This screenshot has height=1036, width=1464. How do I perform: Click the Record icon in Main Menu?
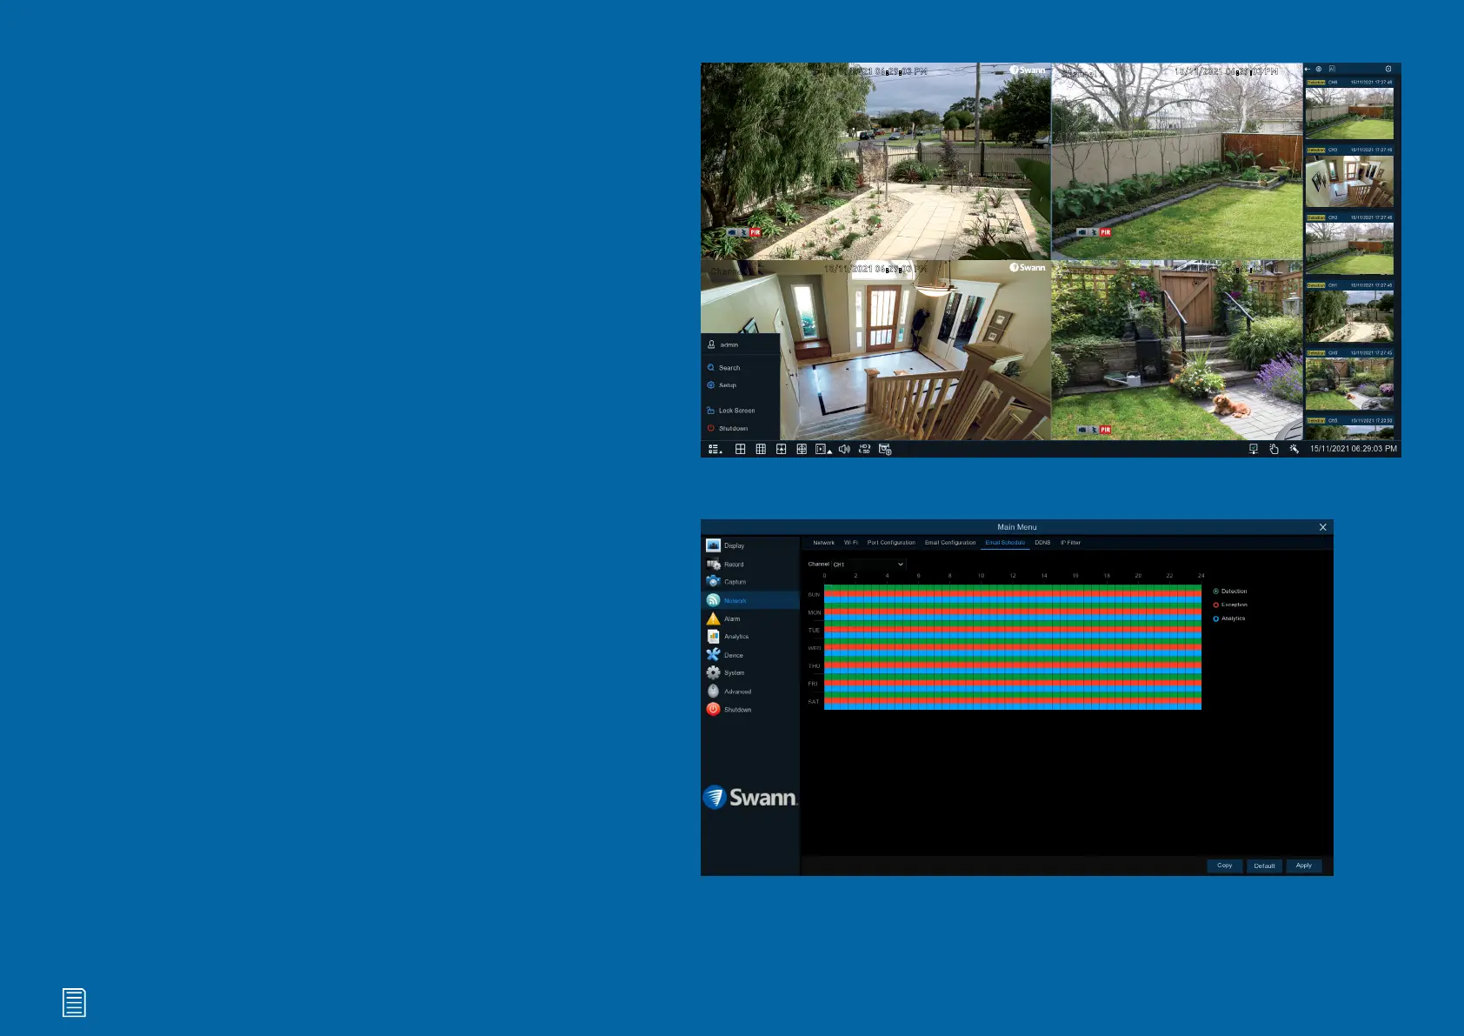tap(714, 565)
